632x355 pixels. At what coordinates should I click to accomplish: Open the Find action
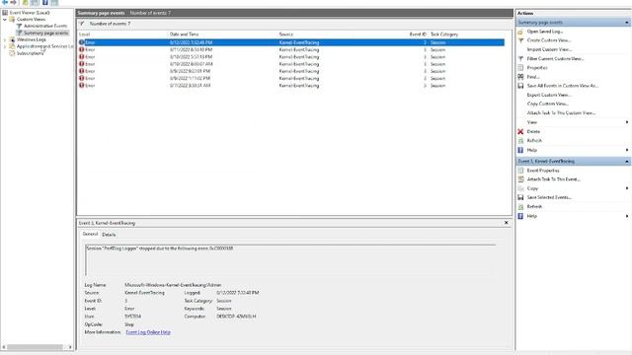533,77
